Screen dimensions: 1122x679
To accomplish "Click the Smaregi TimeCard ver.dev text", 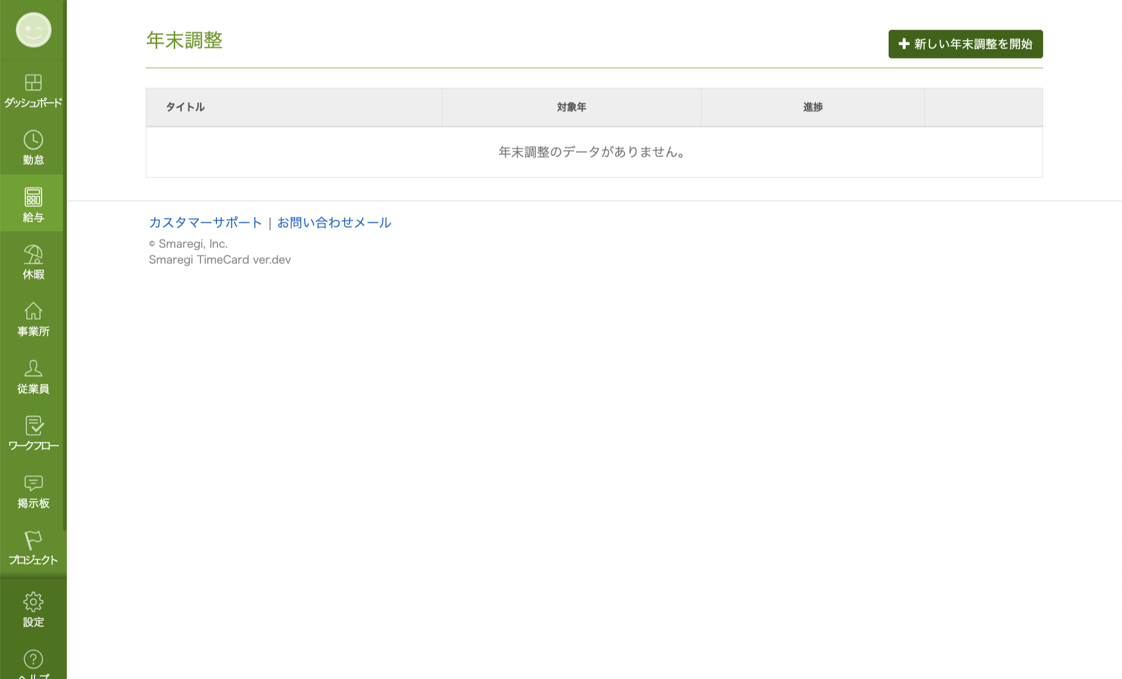I will point(220,260).
